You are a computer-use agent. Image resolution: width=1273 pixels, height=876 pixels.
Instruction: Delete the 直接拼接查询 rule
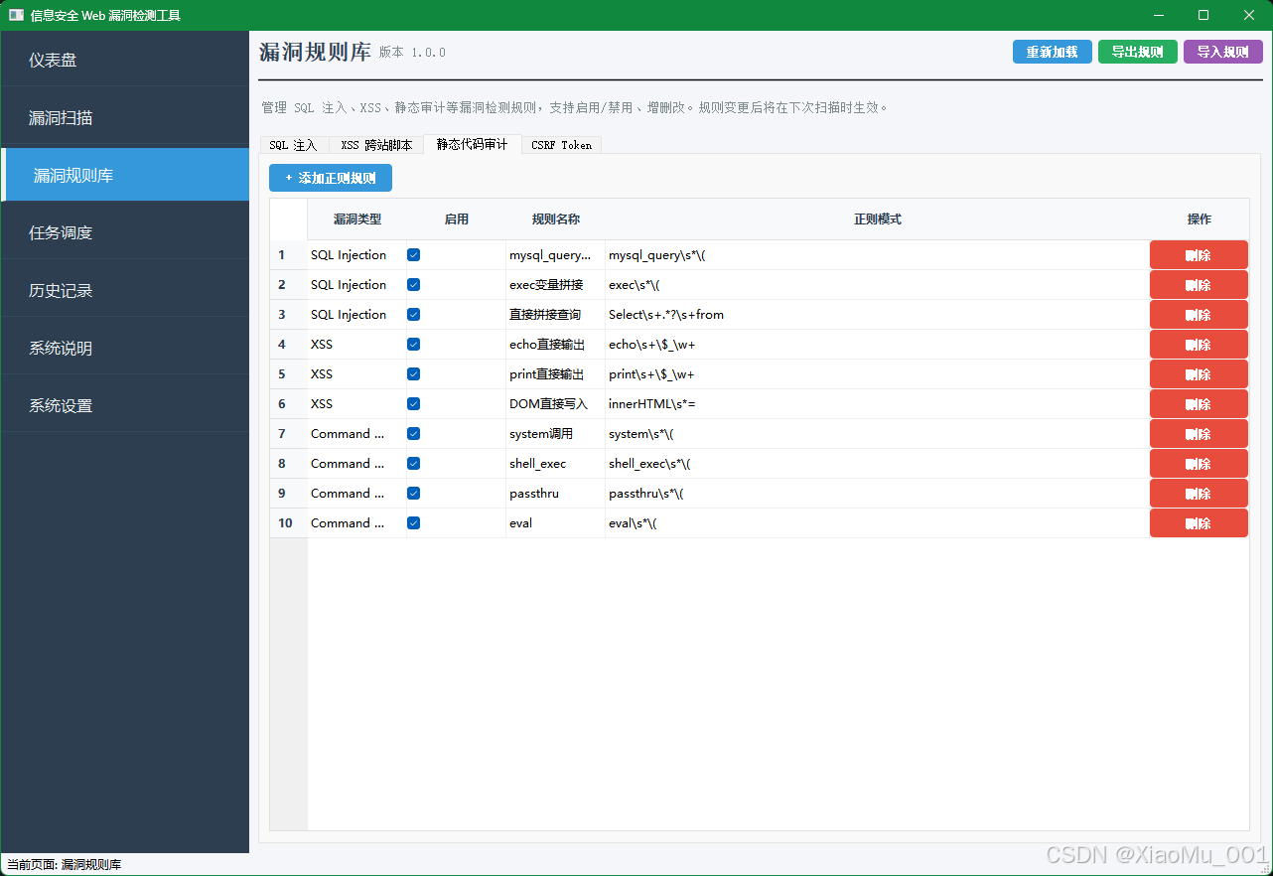(x=1199, y=315)
